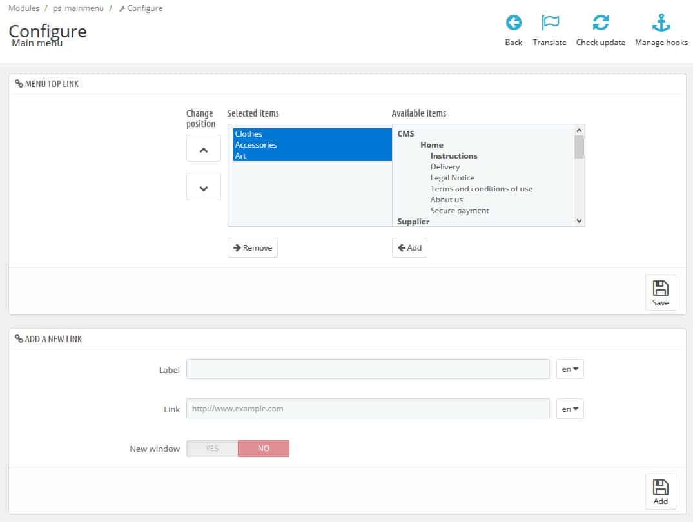The image size is (693, 522).
Task: Set New window toggle to YES
Action: pyautogui.click(x=212, y=448)
